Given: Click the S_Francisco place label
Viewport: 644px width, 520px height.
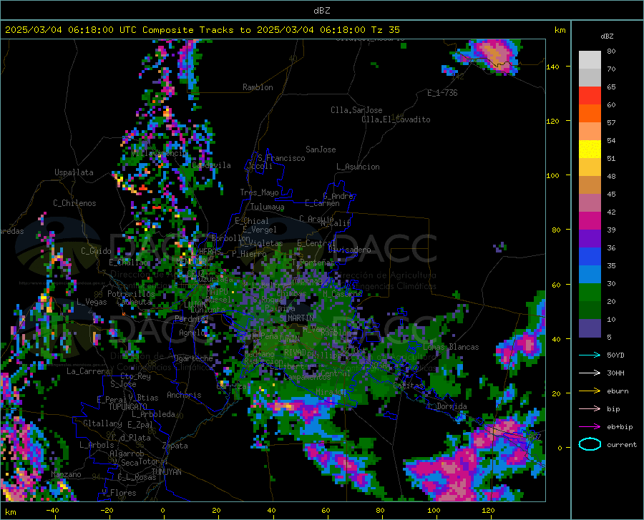Looking at the screenshot, I should tap(281, 158).
